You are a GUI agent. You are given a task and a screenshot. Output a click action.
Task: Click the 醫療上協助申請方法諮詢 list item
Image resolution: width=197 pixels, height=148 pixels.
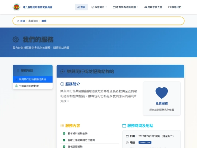coord(89,140)
